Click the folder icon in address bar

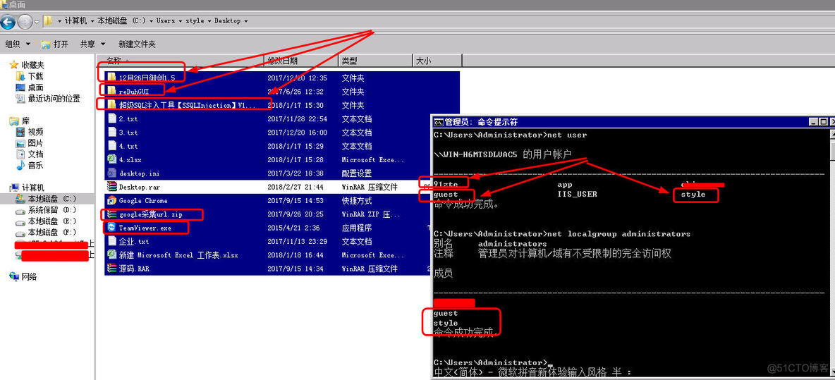(x=49, y=21)
